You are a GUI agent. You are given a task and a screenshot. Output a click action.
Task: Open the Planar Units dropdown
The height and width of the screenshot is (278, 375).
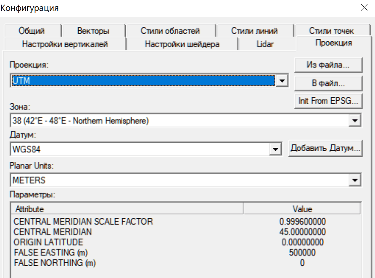[x=355, y=180]
